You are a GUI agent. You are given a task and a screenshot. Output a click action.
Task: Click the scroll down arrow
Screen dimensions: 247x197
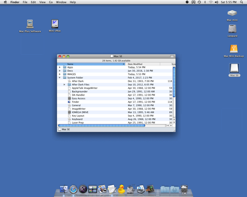(174, 123)
